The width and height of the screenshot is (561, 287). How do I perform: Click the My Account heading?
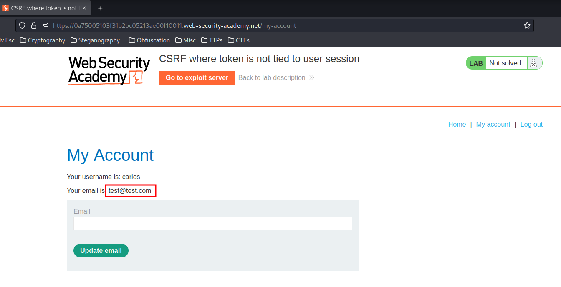click(x=110, y=155)
